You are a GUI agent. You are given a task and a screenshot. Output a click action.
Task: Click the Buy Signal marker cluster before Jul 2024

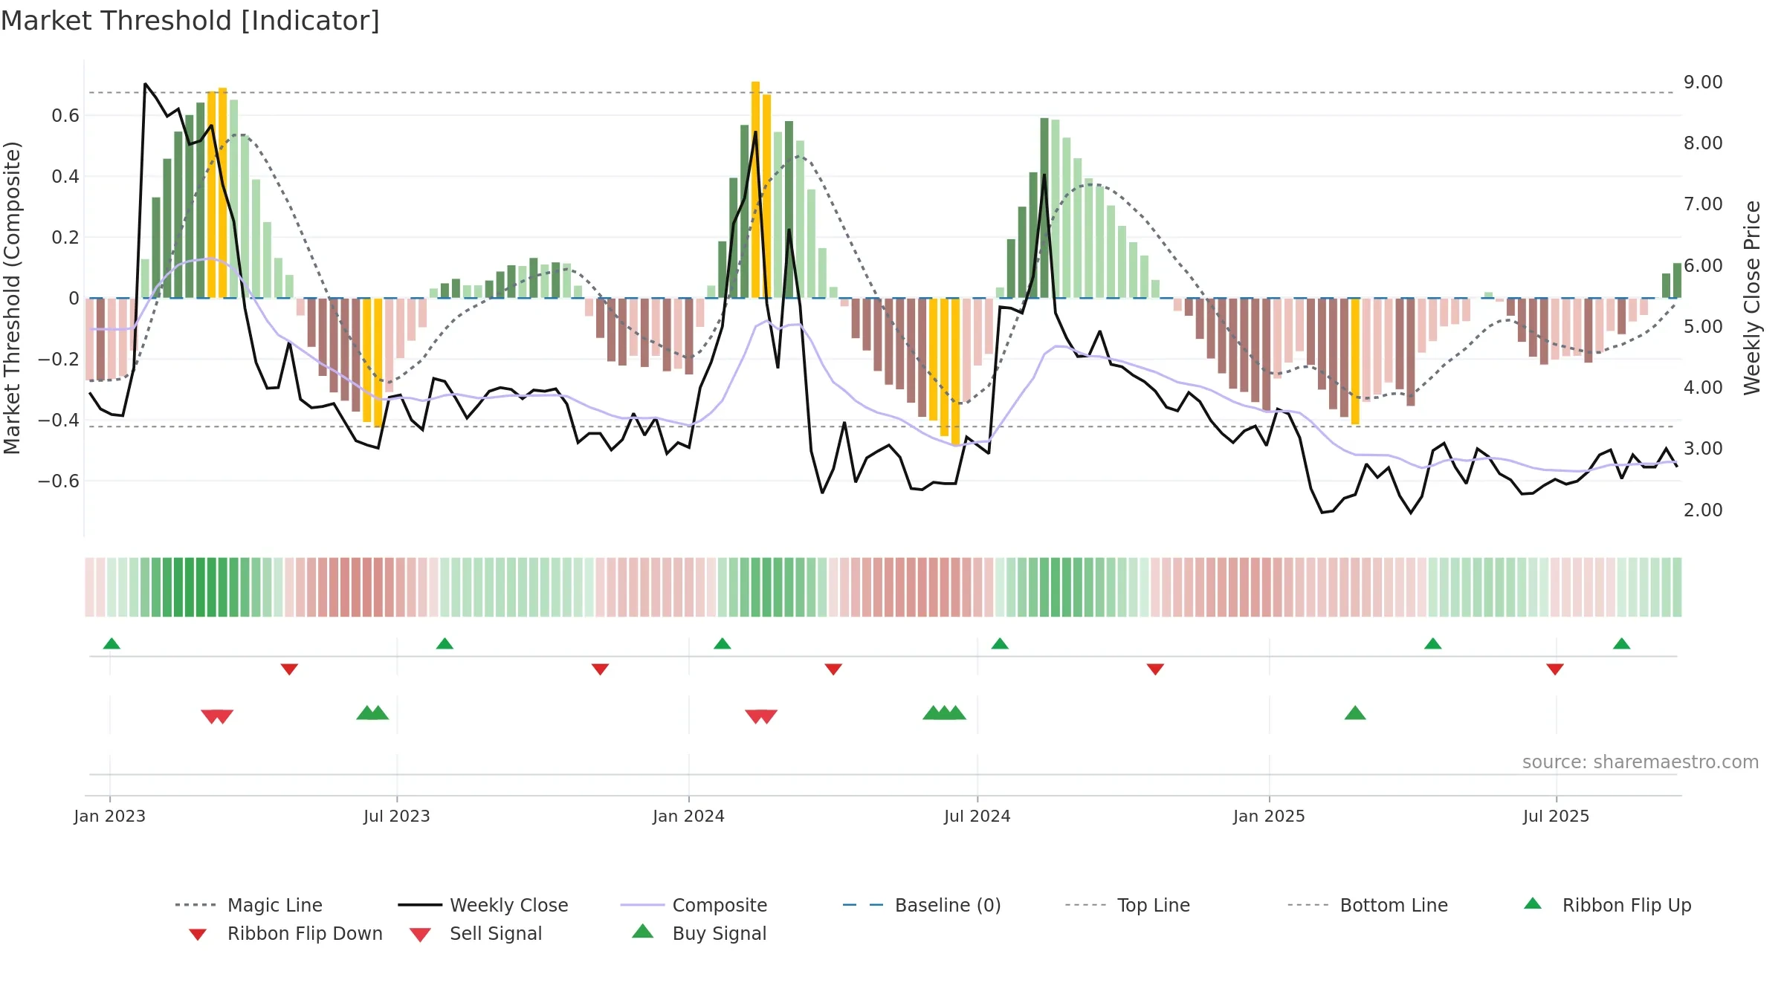tap(944, 713)
